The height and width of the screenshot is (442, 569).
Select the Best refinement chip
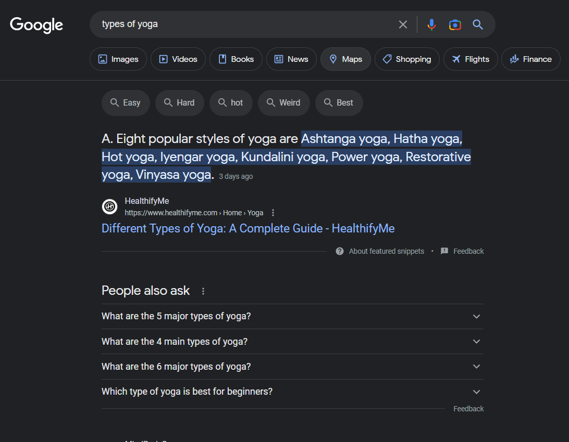(339, 103)
